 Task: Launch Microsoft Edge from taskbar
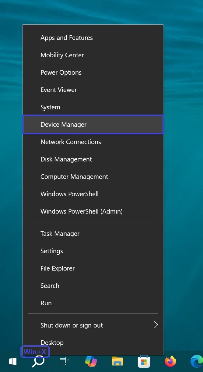pyautogui.click(x=197, y=362)
